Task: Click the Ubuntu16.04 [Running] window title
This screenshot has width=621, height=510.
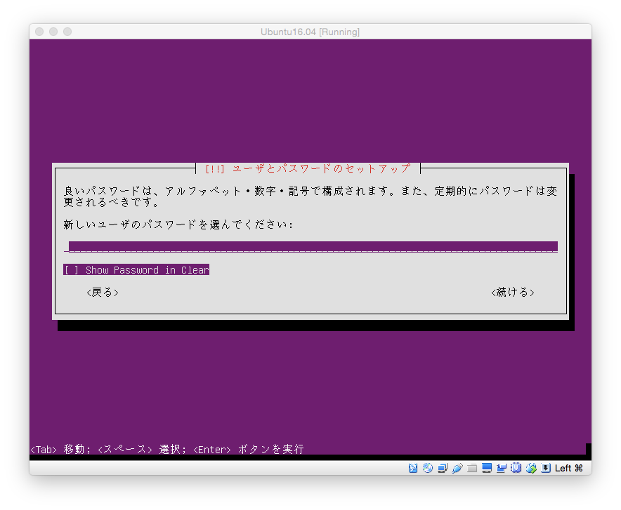Action: click(310, 32)
